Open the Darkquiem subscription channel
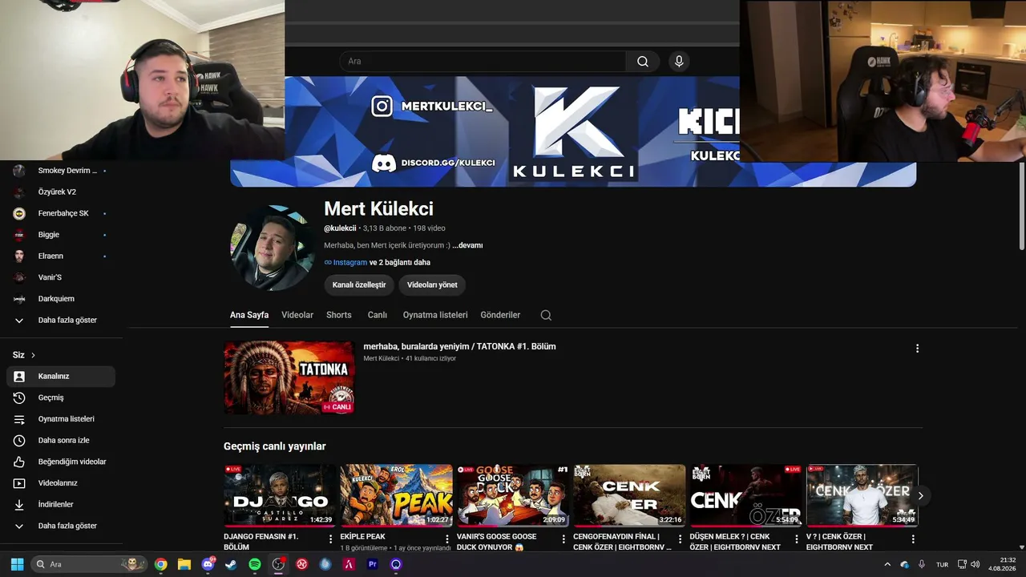The image size is (1026, 577). [x=61, y=299]
